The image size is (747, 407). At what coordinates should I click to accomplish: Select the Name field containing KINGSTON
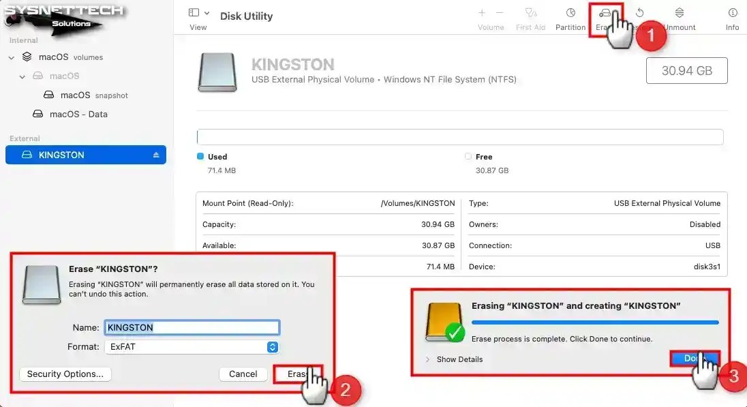tap(192, 327)
